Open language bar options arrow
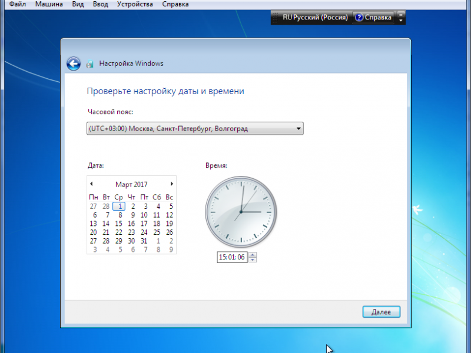The image size is (471, 353). (401, 21)
